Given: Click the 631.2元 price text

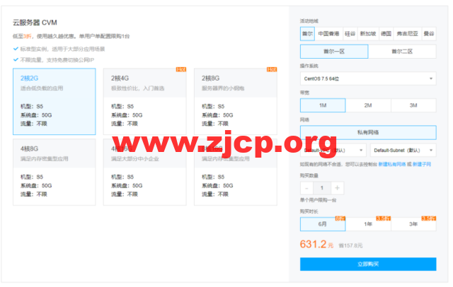Looking at the screenshot, I should [x=316, y=245].
